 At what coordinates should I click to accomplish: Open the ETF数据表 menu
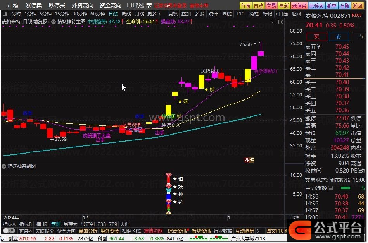[140, 5]
